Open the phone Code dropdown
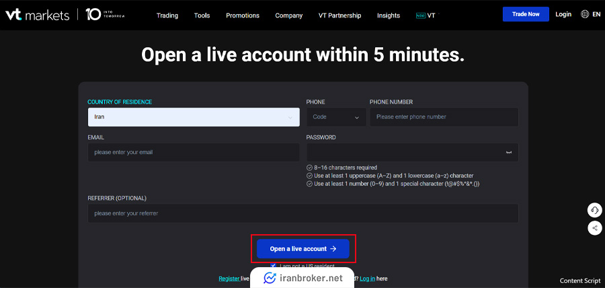Image resolution: width=605 pixels, height=288 pixels. point(336,117)
